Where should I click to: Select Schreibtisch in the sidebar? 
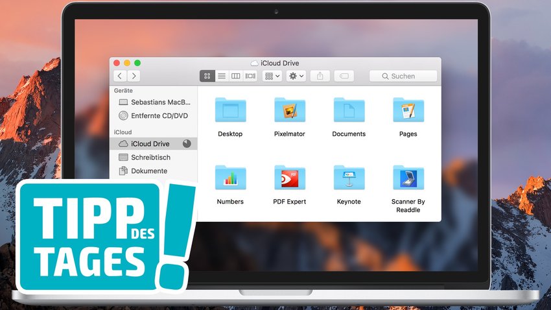(154, 158)
